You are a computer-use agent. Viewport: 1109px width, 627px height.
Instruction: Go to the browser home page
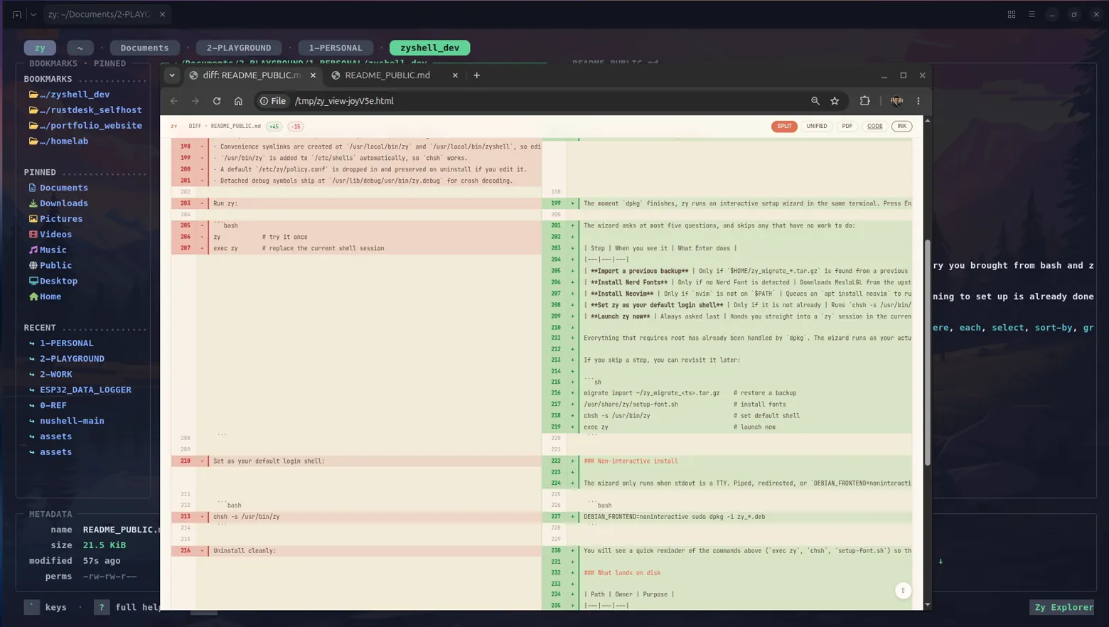pos(238,101)
